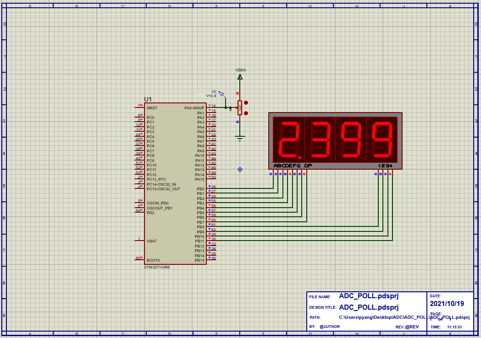This screenshot has height=338, width=481.
Task: Click the PC14-OSC32_IN pin label
Action: click(x=161, y=184)
